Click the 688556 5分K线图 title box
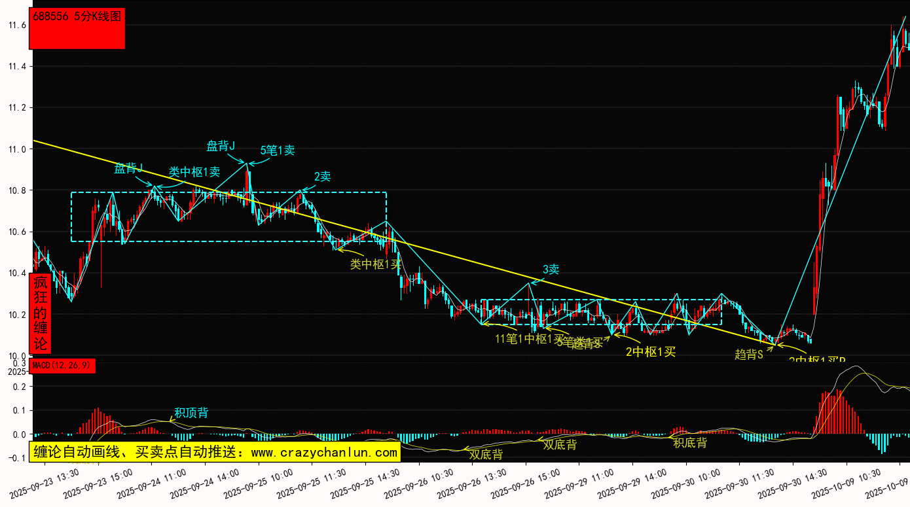910x507 pixels. pos(77,29)
